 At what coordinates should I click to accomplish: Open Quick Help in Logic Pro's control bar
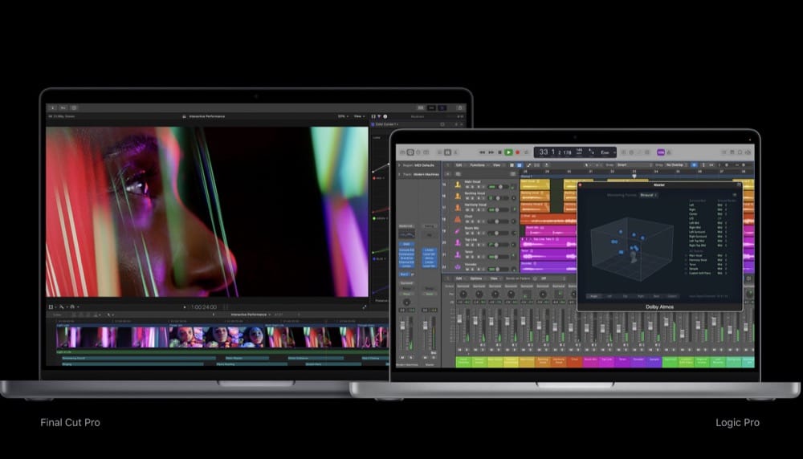(418, 152)
